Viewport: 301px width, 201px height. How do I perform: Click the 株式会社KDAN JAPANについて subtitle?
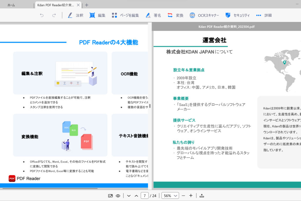click(200, 52)
